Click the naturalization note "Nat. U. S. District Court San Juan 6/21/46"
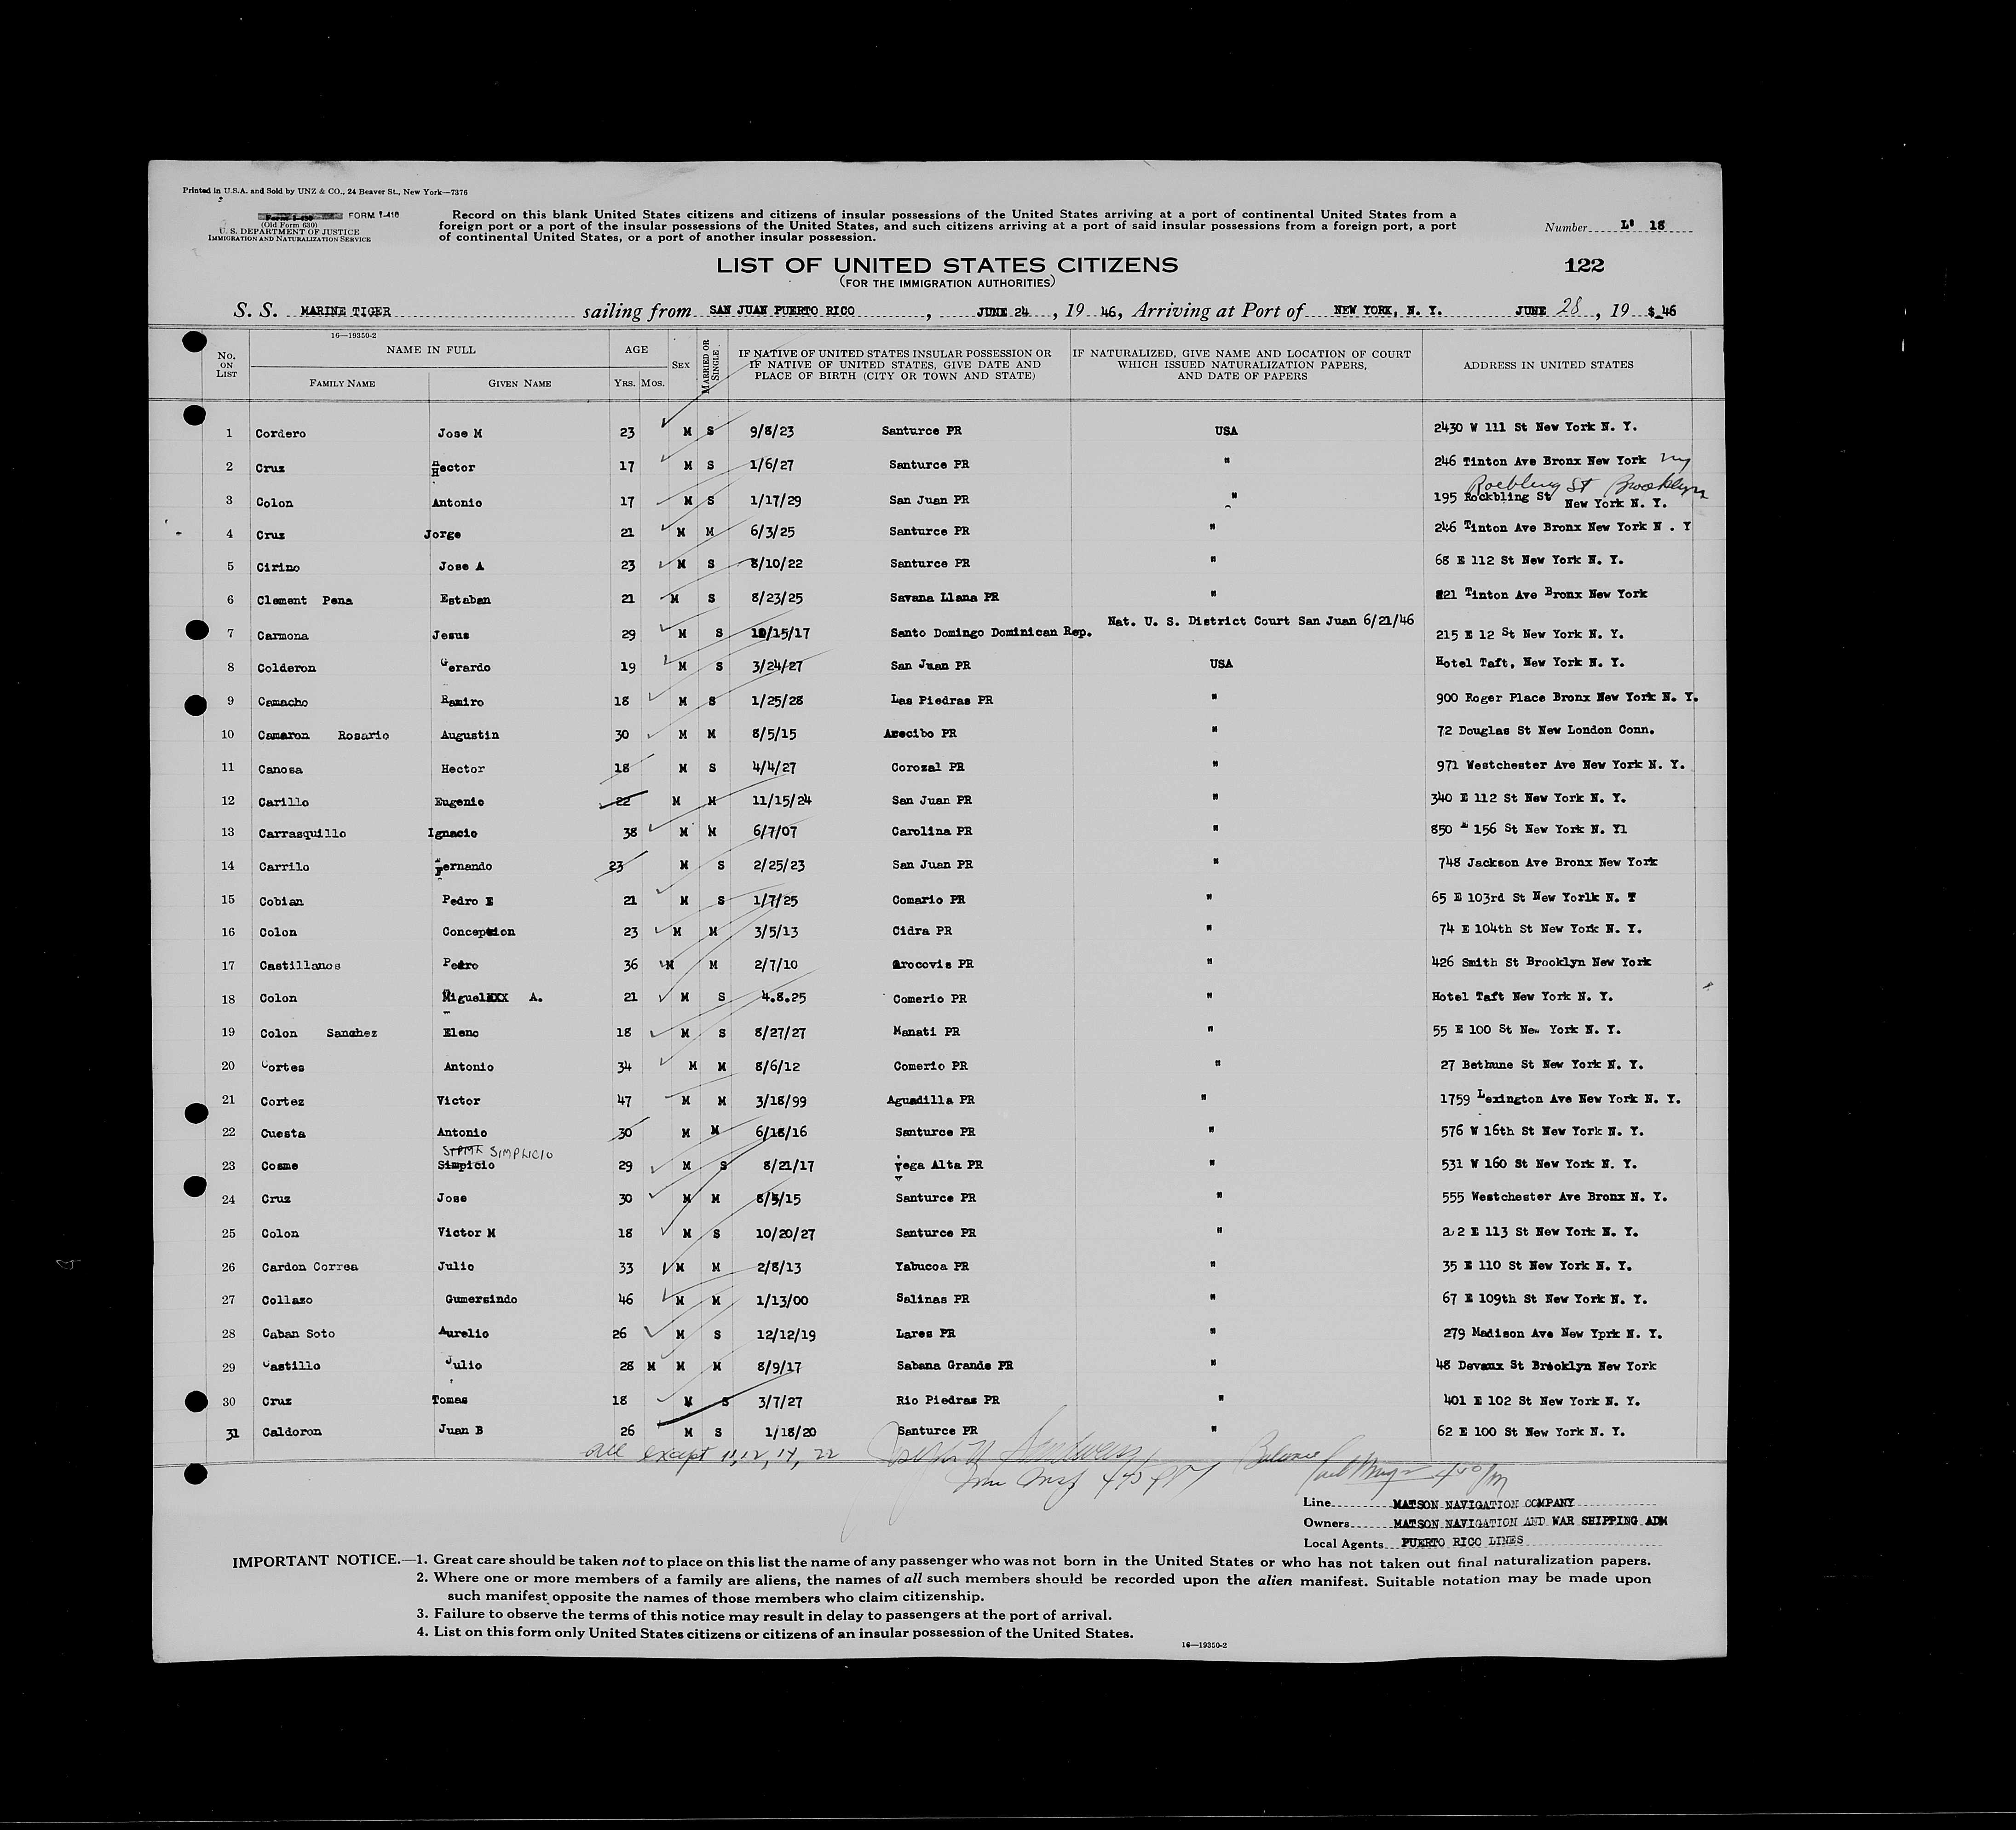The image size is (2016, 1830). click(1260, 621)
